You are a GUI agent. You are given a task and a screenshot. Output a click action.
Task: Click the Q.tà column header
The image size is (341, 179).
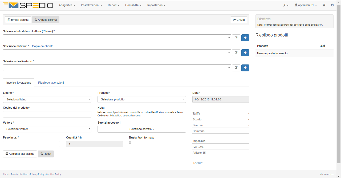322,46
